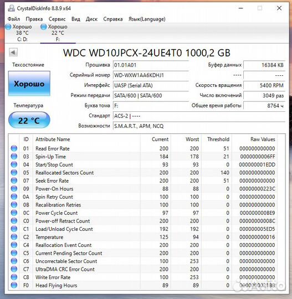The height and width of the screenshot is (299, 292).
Task: Minimize the CrystalDiskInfo window
Action: click(241, 8)
